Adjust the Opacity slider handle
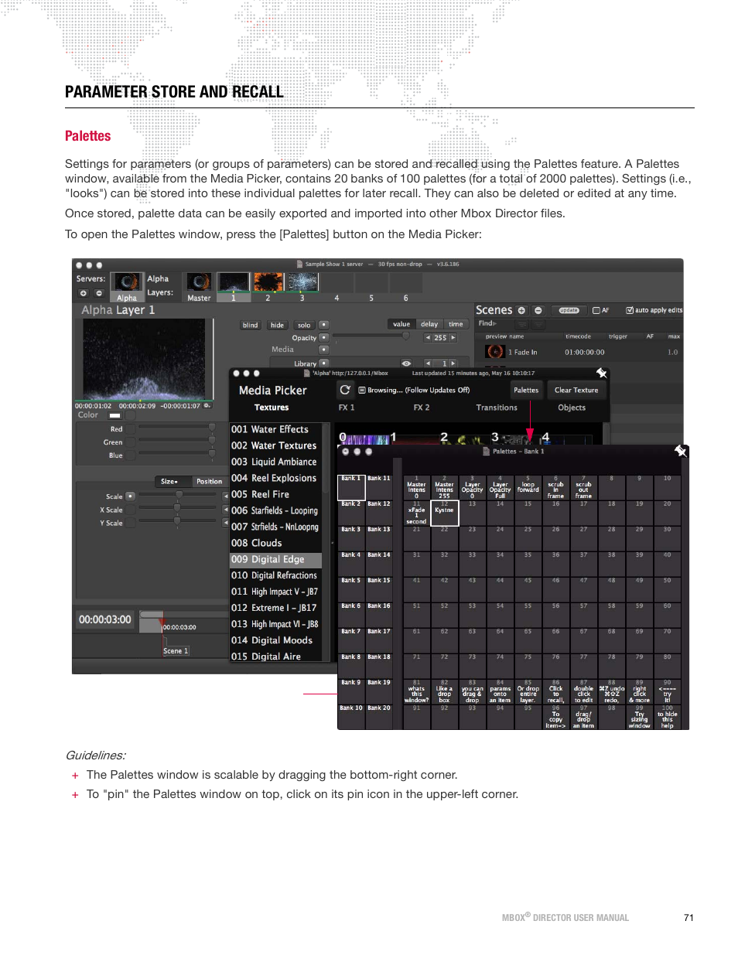This screenshot has width=738, height=955. coord(405,336)
